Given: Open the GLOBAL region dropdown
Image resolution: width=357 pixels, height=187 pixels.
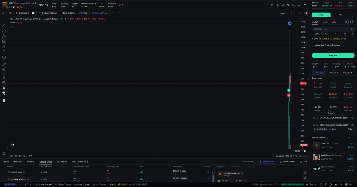Looking at the screenshot, I should click(x=311, y=184).
